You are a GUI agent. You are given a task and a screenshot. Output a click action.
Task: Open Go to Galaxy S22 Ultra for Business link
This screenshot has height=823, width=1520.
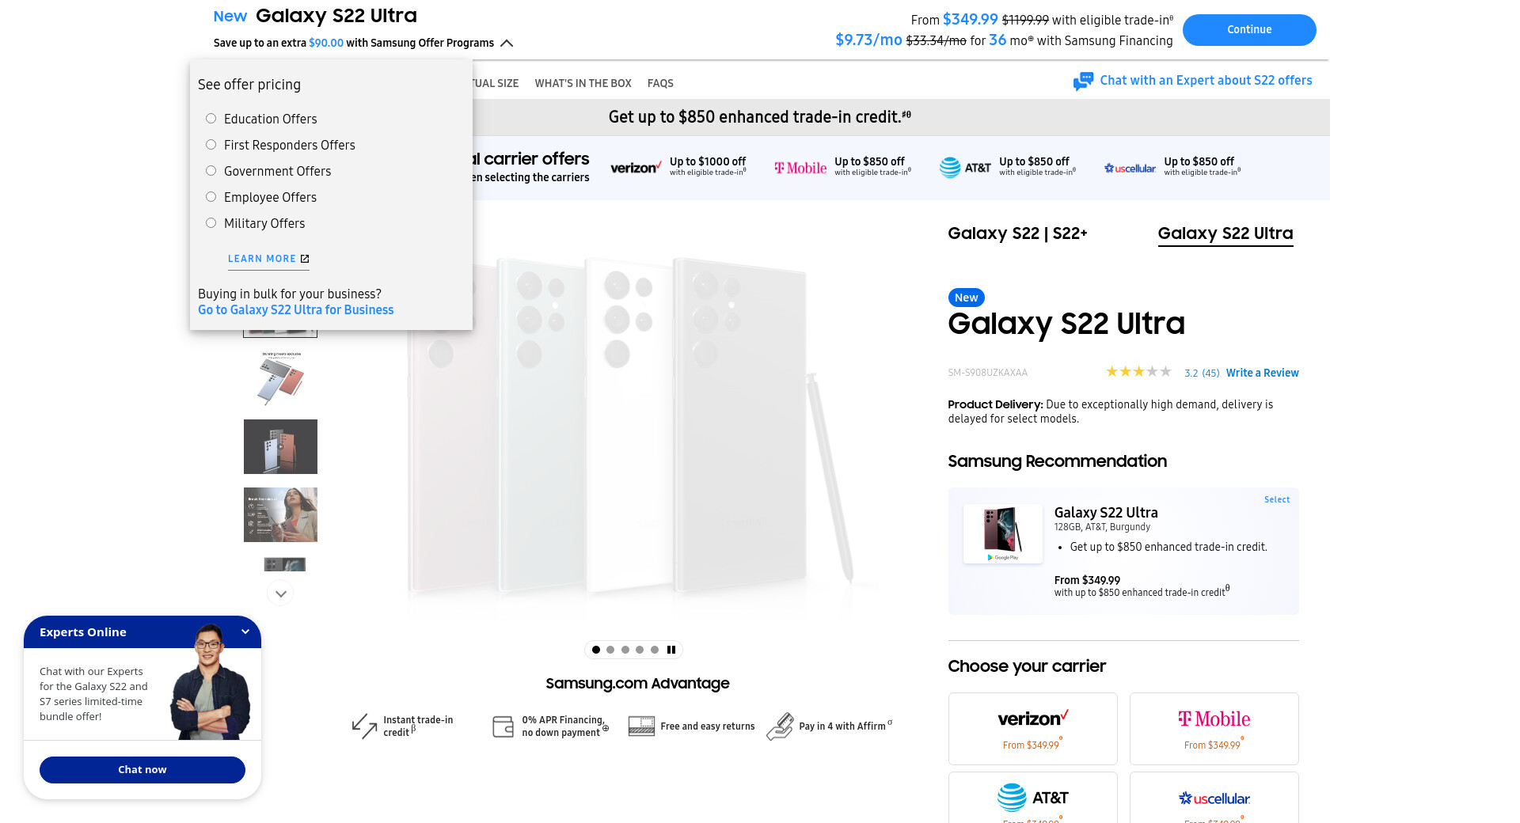(x=295, y=310)
